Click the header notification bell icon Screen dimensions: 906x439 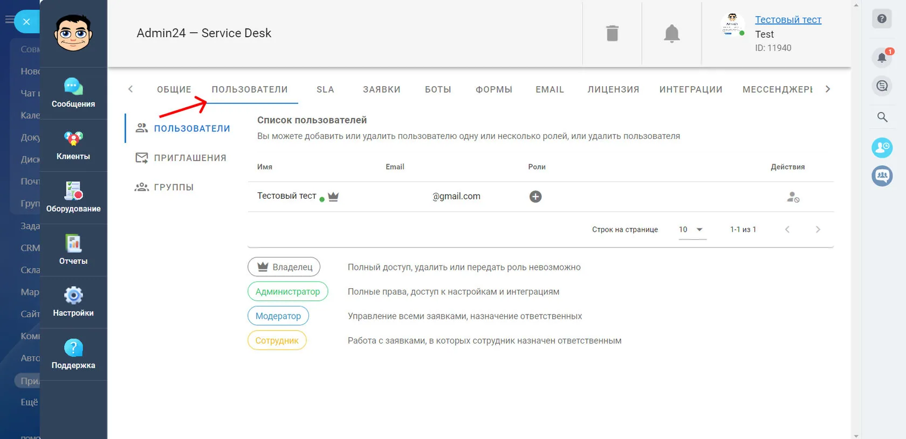pyautogui.click(x=671, y=33)
